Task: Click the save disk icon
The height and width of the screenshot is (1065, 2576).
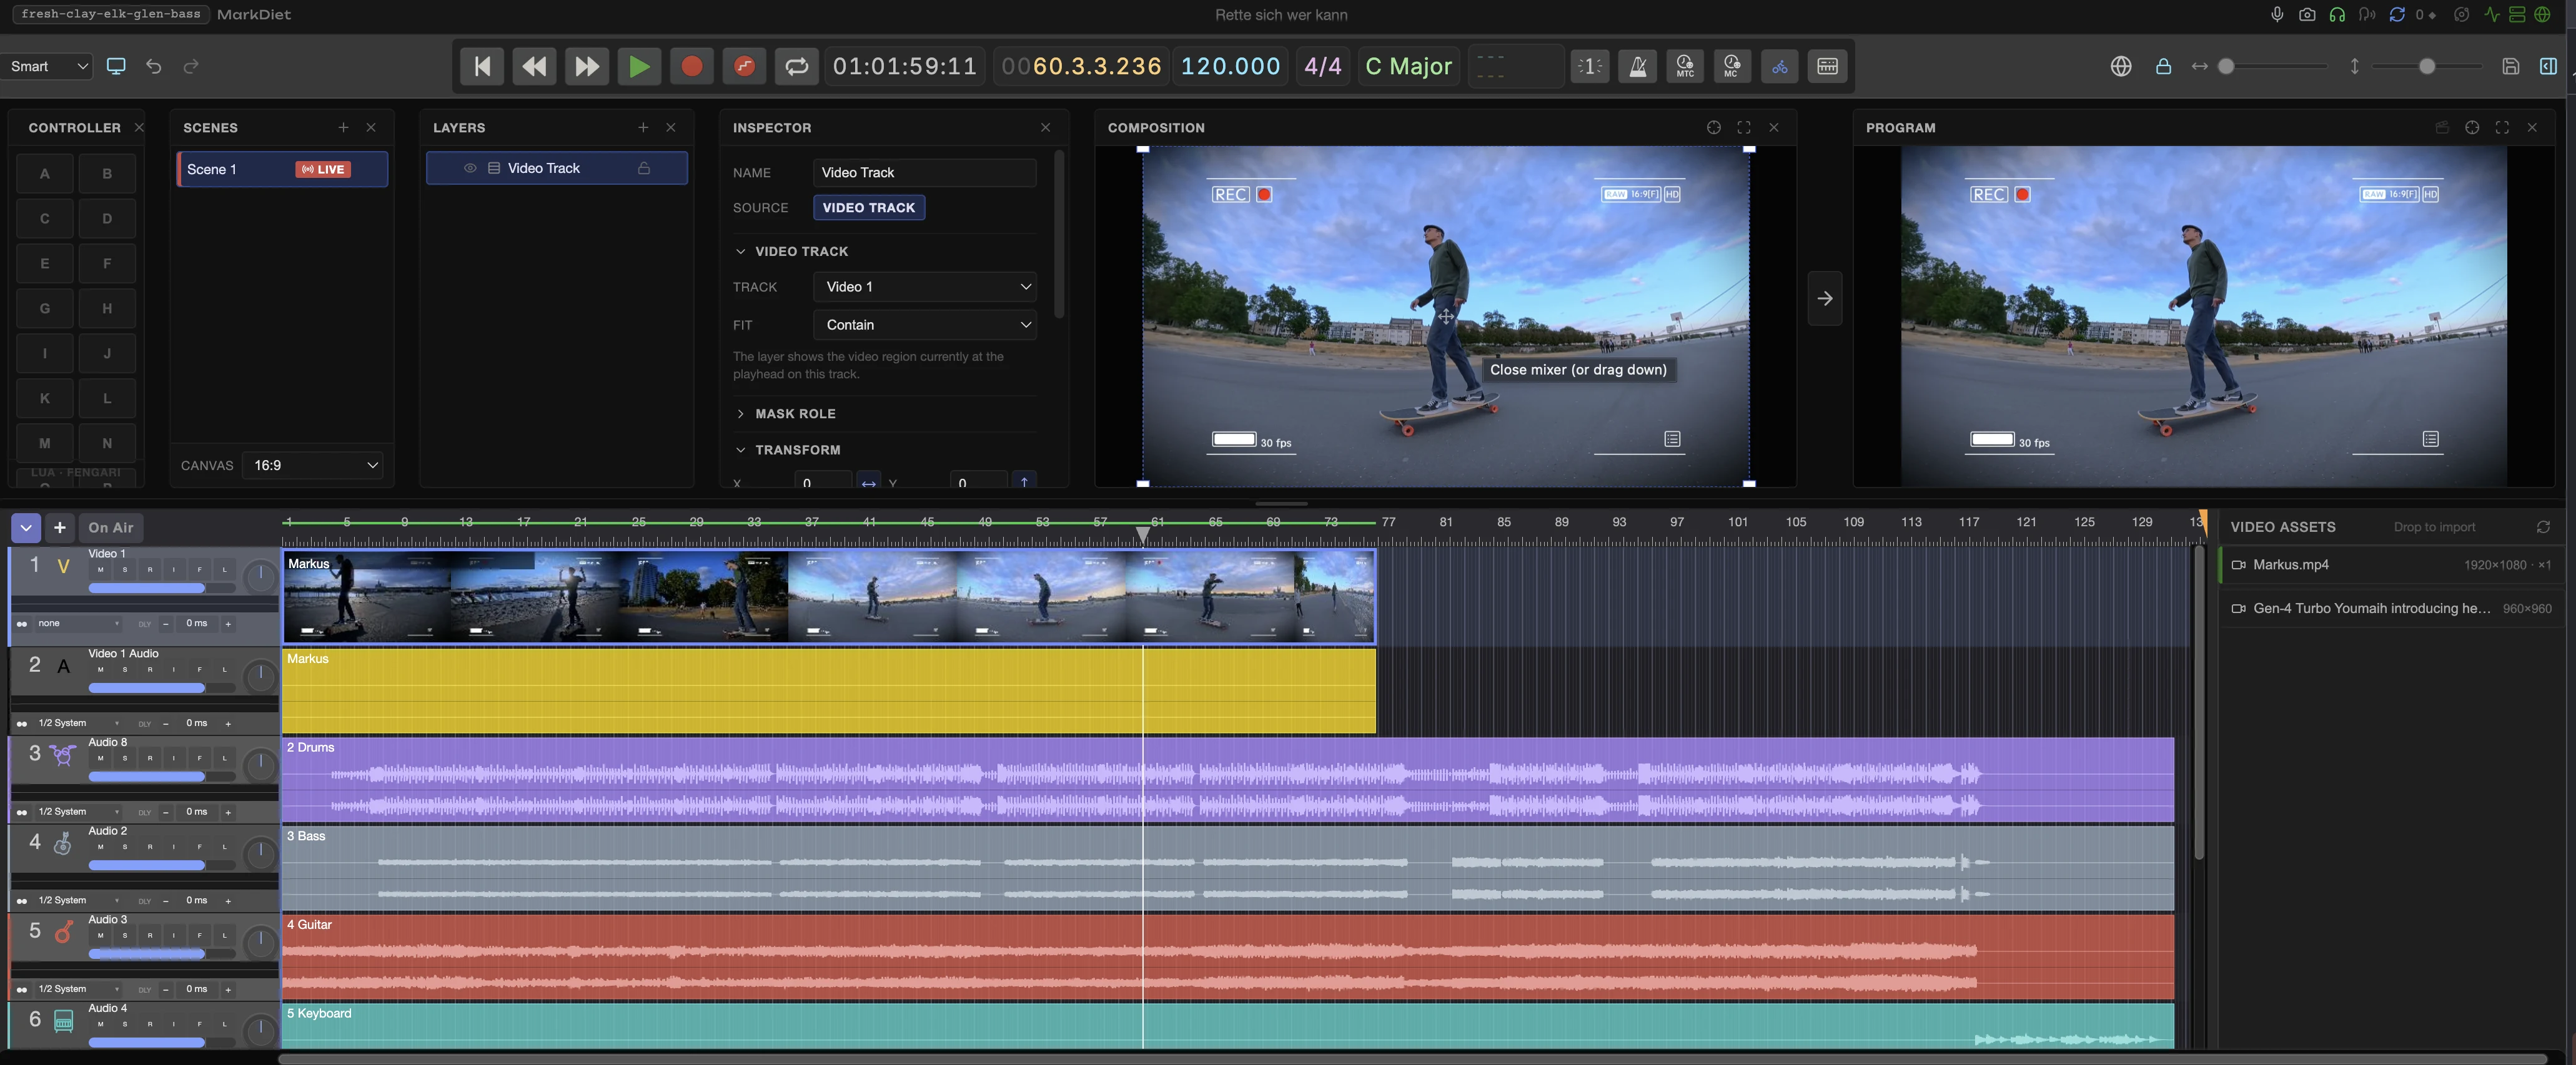Action: point(2510,66)
